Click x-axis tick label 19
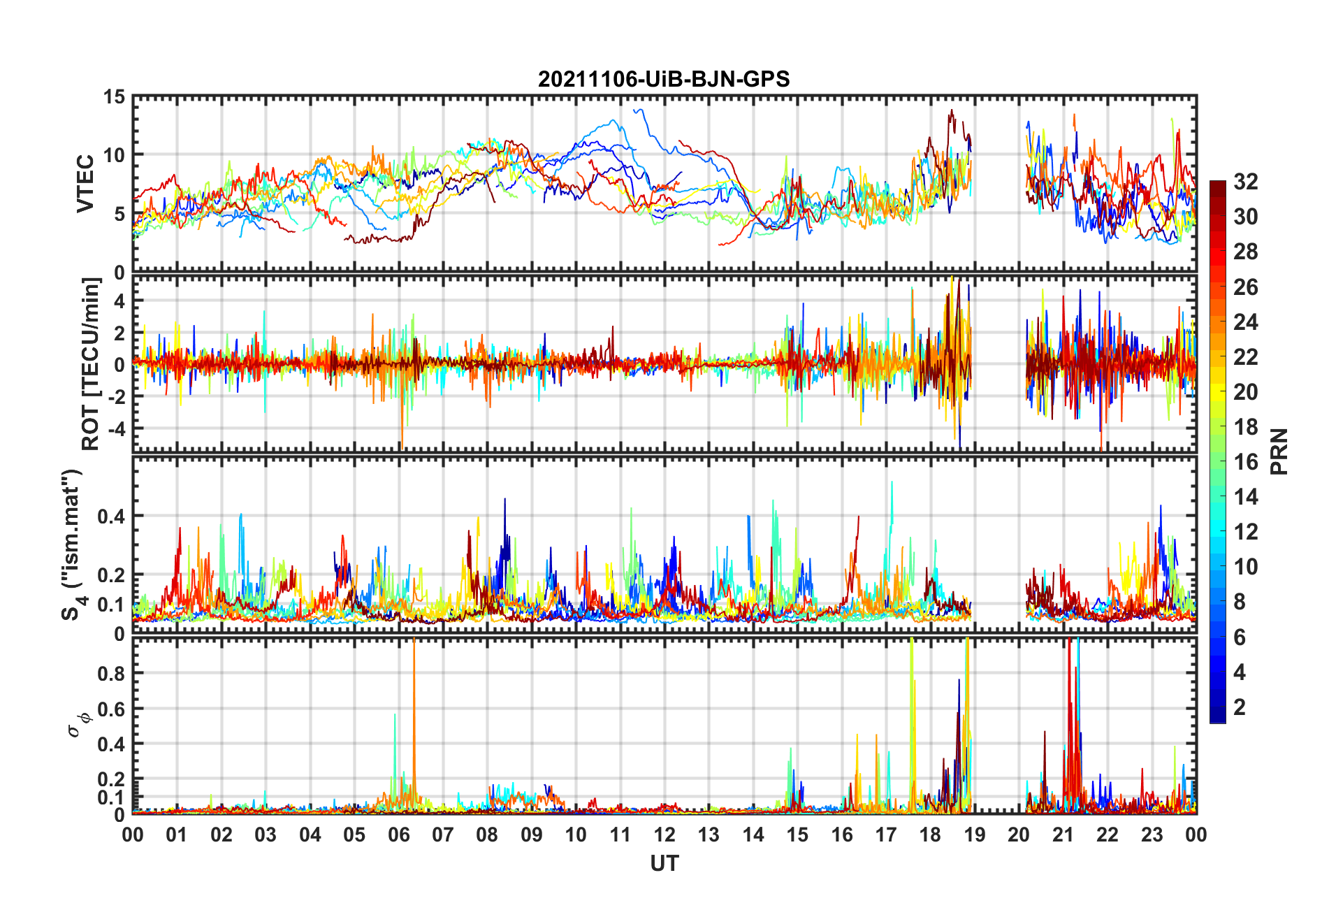The width and height of the screenshot is (1329, 903). pos(975,835)
